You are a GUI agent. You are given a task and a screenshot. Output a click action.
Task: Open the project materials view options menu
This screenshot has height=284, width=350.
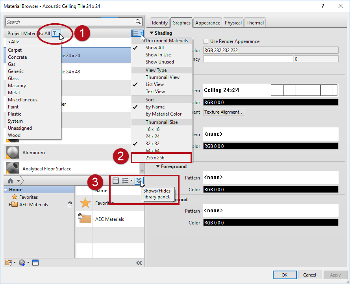(137, 34)
